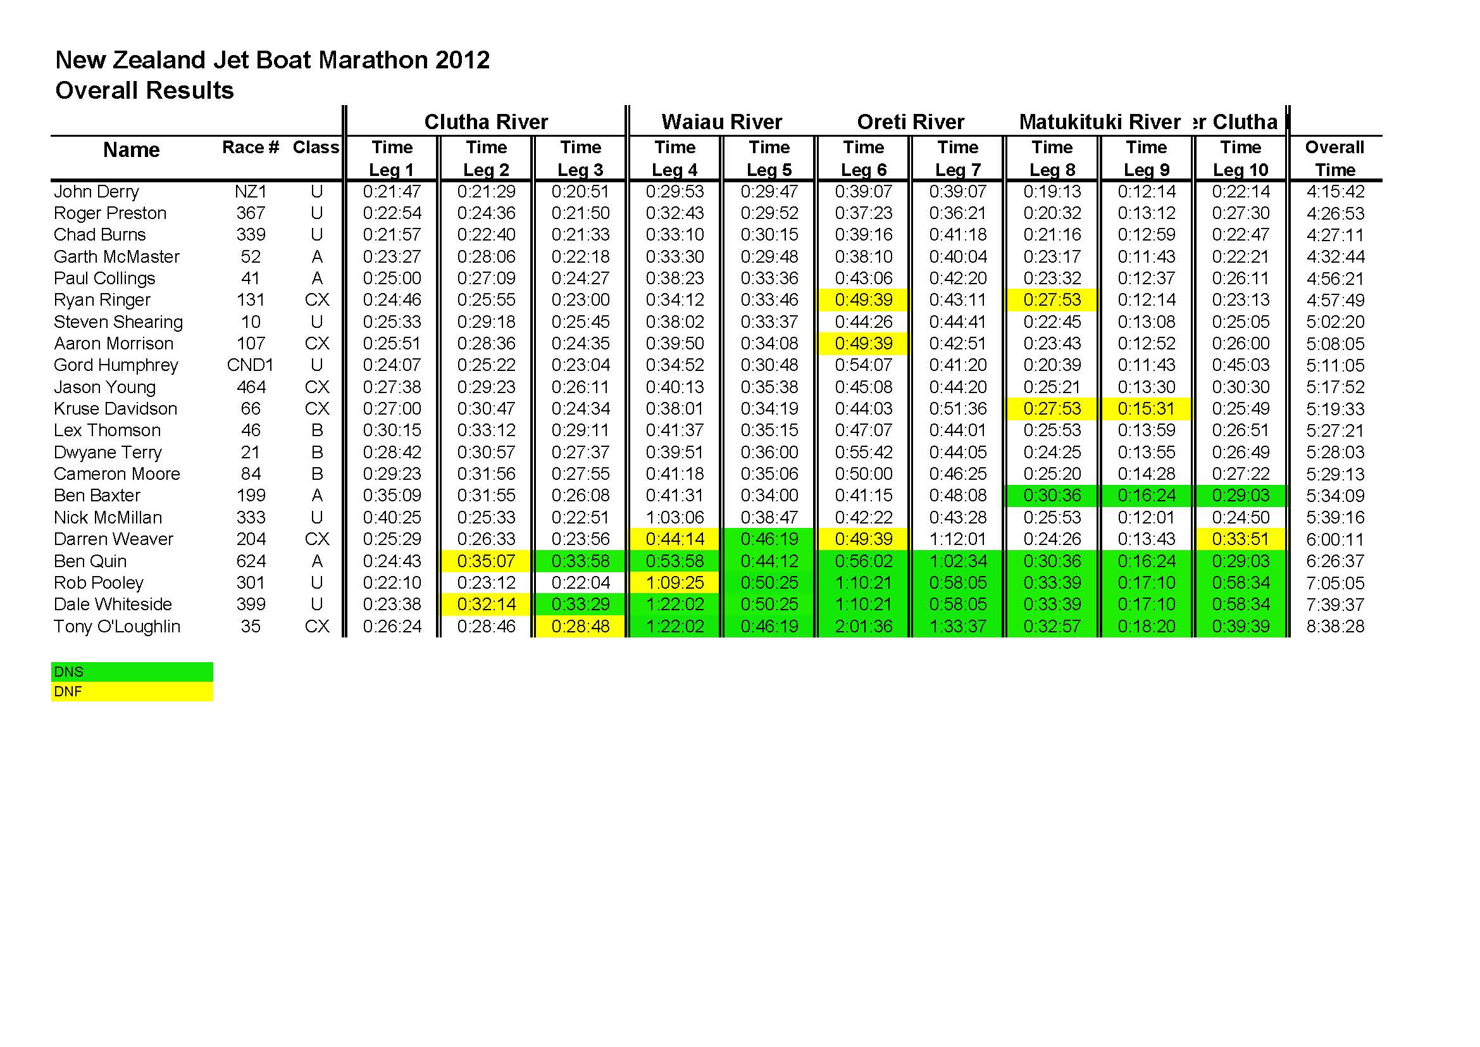Click the 'Matukituki River' section header
This screenshot has height=1047, width=1480.
[1100, 122]
